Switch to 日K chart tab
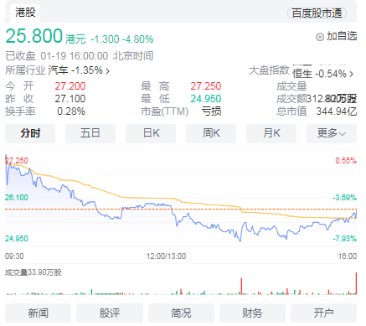Viewport: 366px width, 326px height. (151, 133)
